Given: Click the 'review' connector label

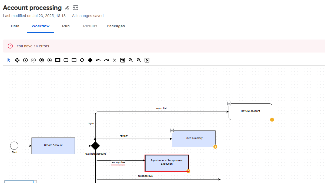Looking at the screenshot, I should tap(124, 136).
